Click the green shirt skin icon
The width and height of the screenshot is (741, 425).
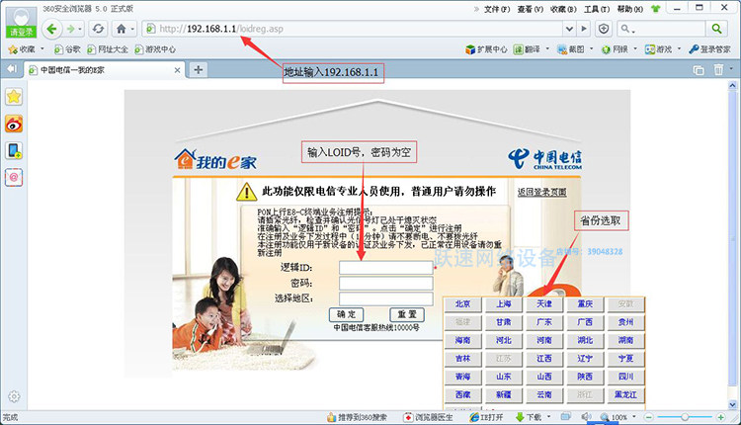655,9
